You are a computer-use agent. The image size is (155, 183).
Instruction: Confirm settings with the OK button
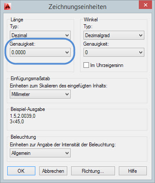pos(21,171)
